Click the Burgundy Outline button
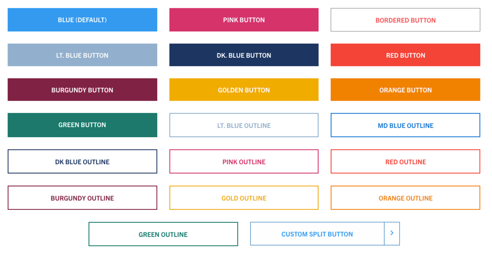The height and width of the screenshot is (253, 492). 82,197
